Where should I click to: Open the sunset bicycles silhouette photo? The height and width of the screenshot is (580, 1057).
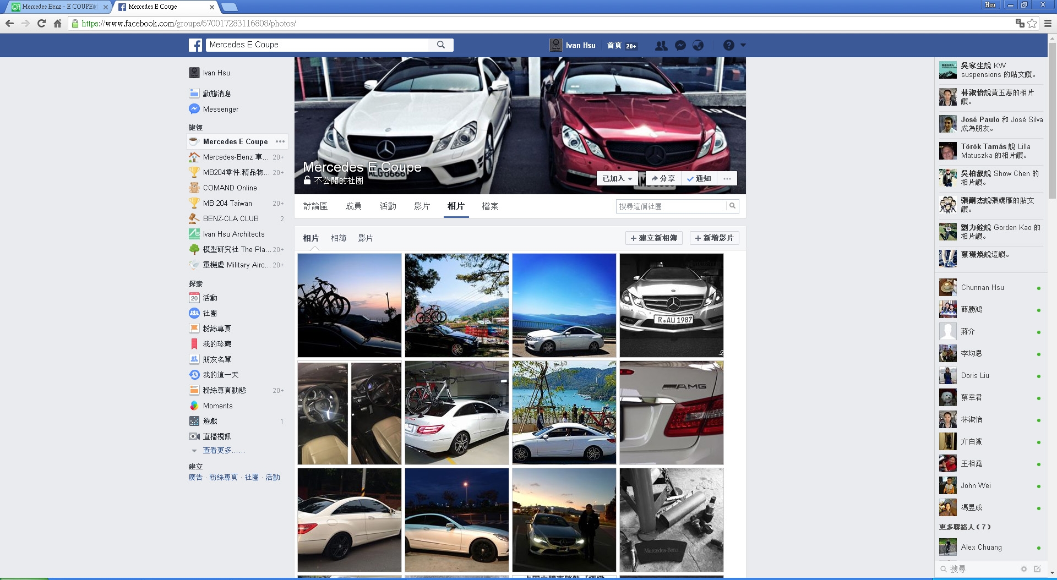350,305
